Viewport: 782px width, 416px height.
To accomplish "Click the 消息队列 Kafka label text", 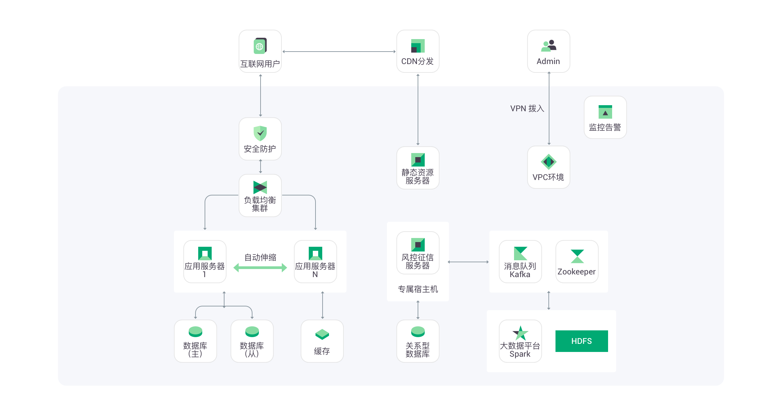I will (x=520, y=270).
